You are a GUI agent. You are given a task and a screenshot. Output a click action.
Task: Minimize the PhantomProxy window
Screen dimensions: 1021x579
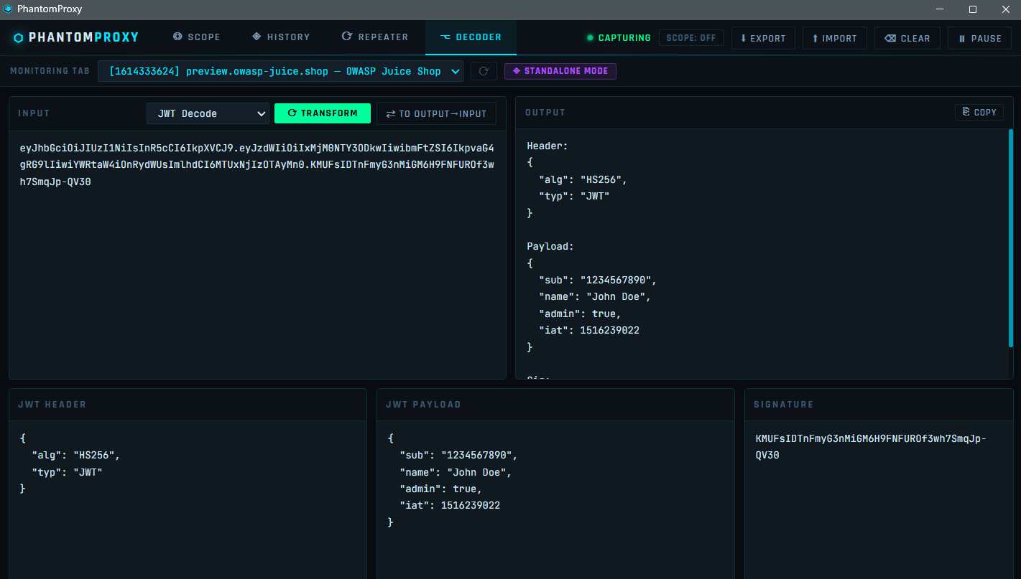pos(939,9)
